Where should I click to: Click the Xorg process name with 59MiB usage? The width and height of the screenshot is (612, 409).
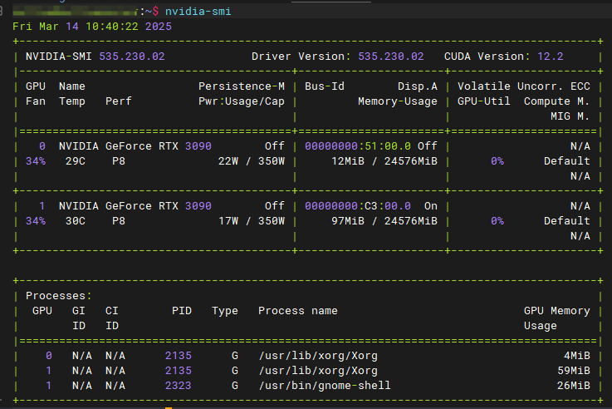click(x=318, y=371)
